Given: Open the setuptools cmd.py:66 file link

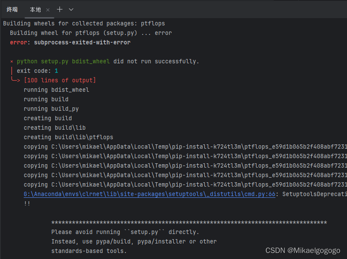Looking at the screenshot, I should (150, 194).
